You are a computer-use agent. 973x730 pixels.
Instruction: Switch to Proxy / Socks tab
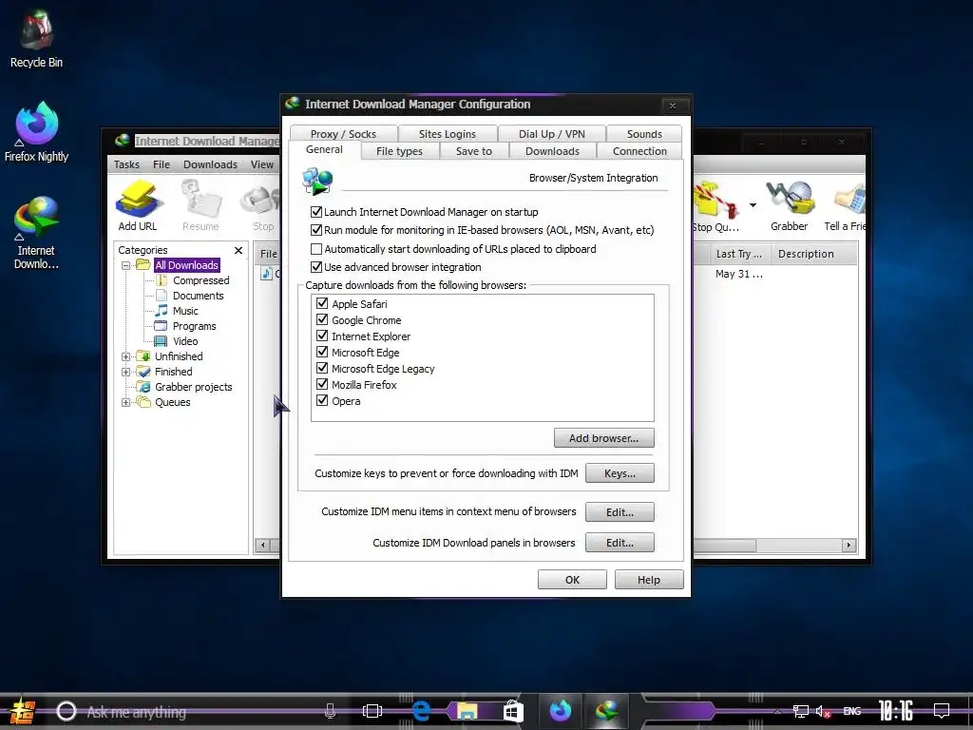[x=343, y=134]
